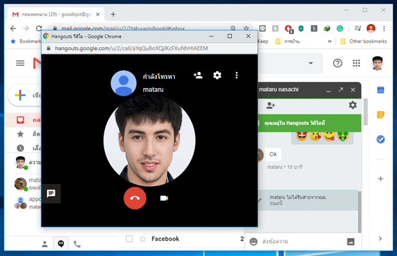Screen dimensions: 397x256
Task: Open settings gear in Hangouts call window
Action: (x=217, y=75)
